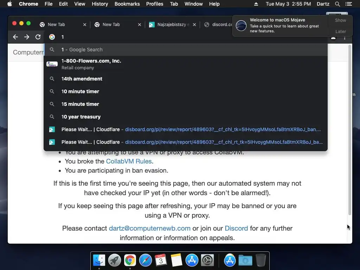Image resolution: width=360 pixels, height=270 pixels.
Task: Open Notification Center list icon
Action: pos(348,4)
